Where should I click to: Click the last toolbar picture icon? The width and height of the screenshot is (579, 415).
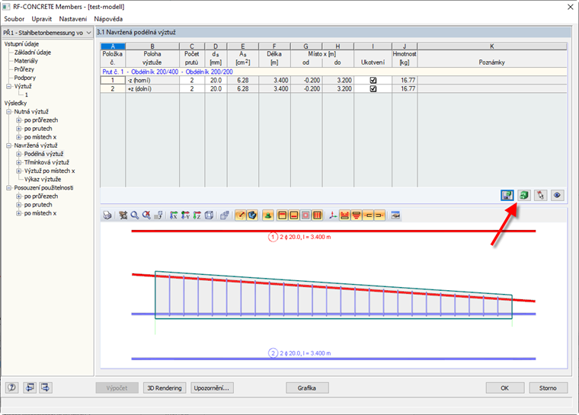point(395,215)
